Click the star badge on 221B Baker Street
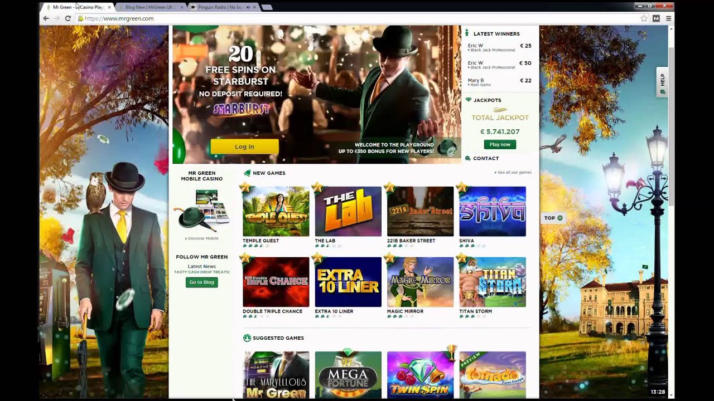 click(x=389, y=187)
